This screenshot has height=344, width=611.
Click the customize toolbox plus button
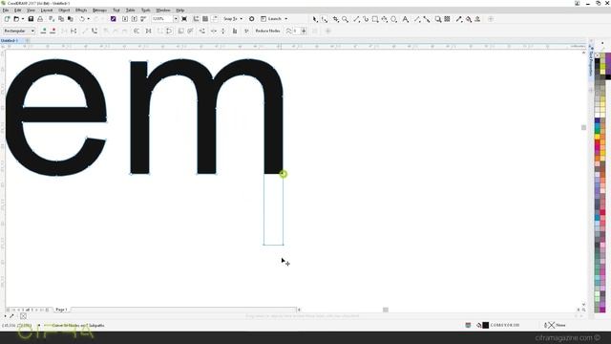pyautogui.click(x=491, y=19)
